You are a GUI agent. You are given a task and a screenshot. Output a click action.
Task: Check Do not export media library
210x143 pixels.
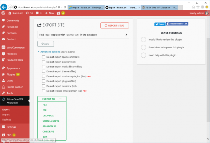click(43, 66)
